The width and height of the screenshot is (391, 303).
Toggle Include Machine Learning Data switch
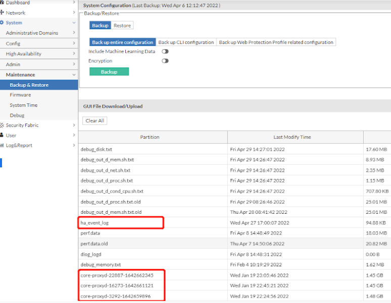click(x=165, y=51)
